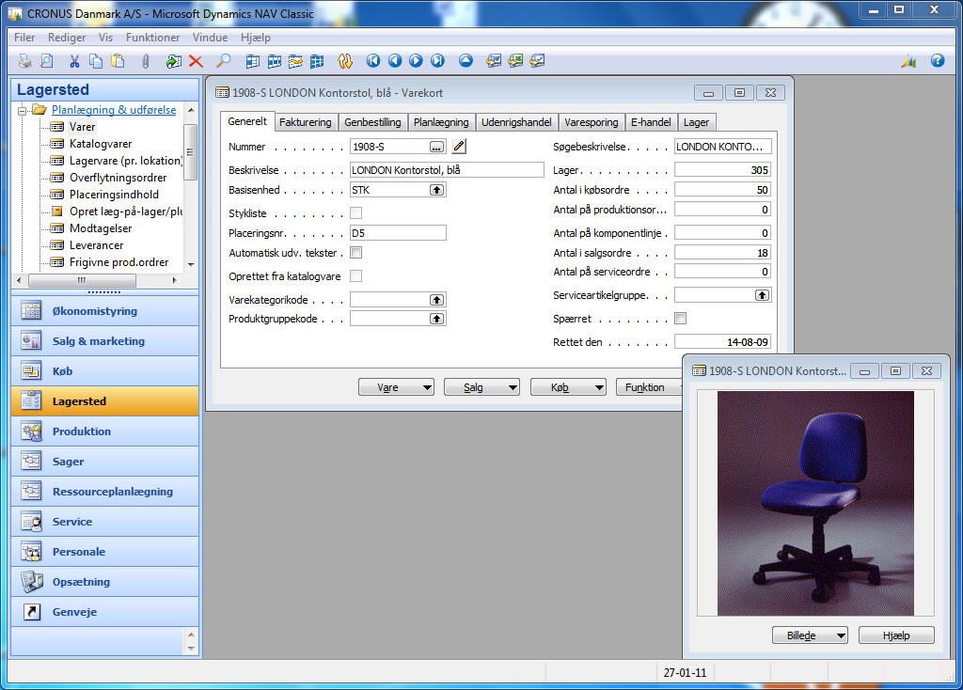963x690 pixels.
Task: Click the red X Delete icon
Action: (196, 61)
